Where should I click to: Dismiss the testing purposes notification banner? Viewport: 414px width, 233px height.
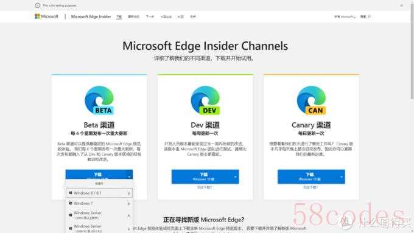tap(402, 5)
